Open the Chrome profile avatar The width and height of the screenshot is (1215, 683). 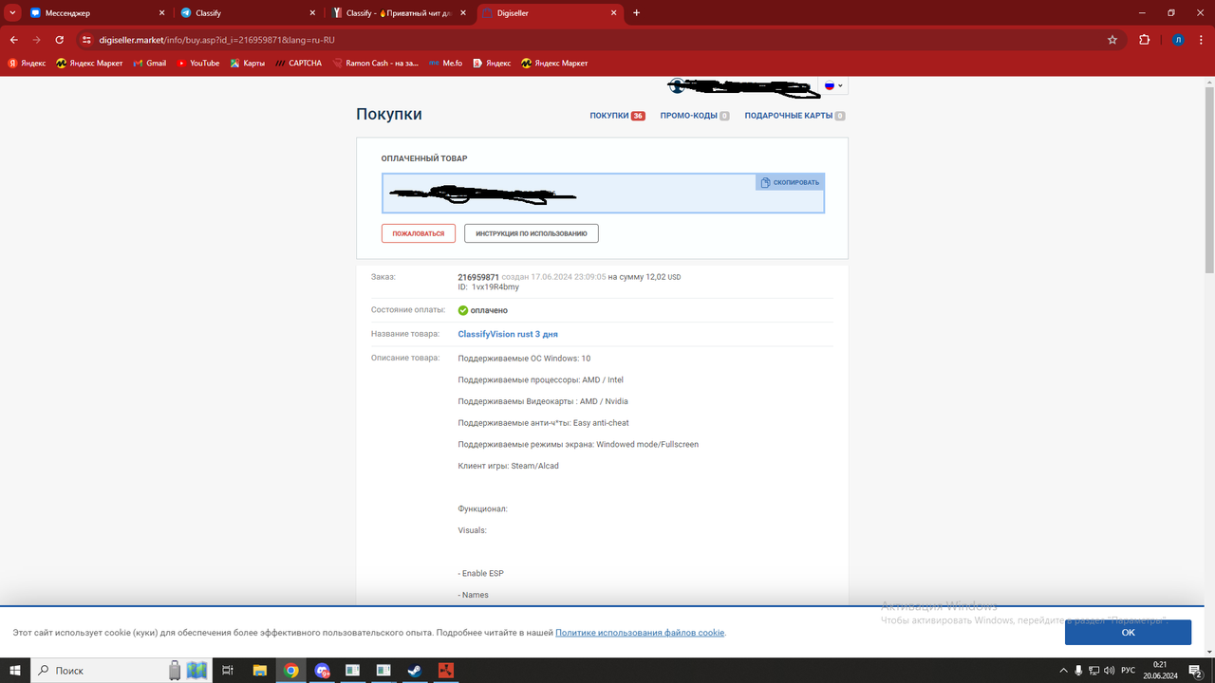[x=1178, y=40]
